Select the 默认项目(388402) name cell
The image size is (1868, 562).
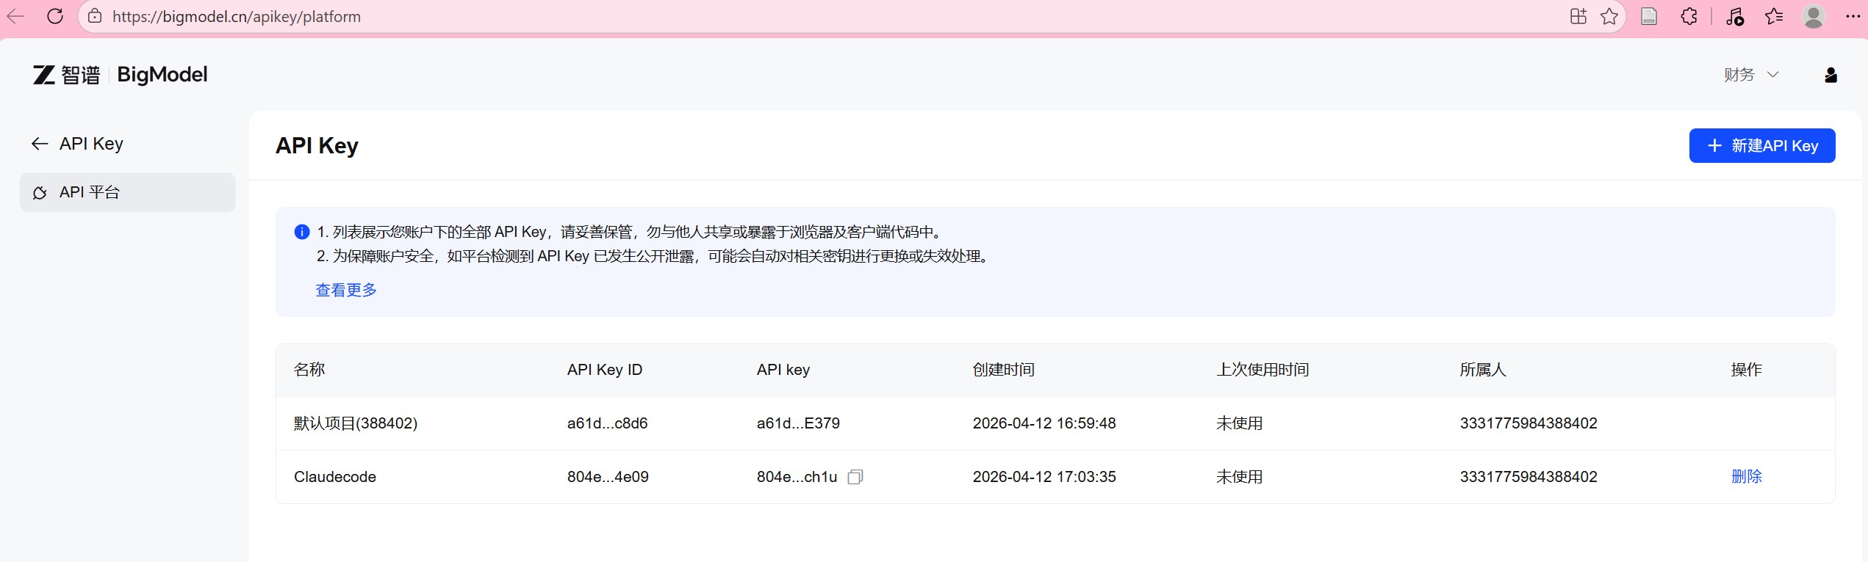point(356,423)
